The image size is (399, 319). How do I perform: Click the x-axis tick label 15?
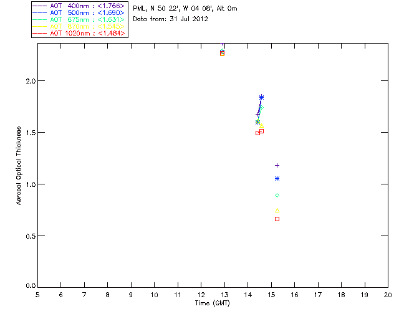pyautogui.click(x=271, y=295)
